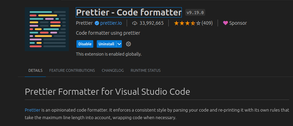Click 'Code formatter using prettier' description
Viewport: 293px width, 126px height.
(x=108, y=33)
